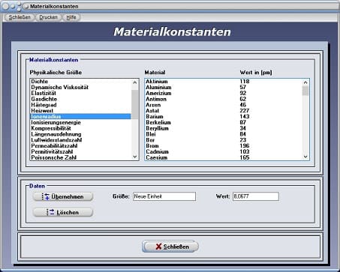Click value 165 next to Caesium

tap(245, 157)
